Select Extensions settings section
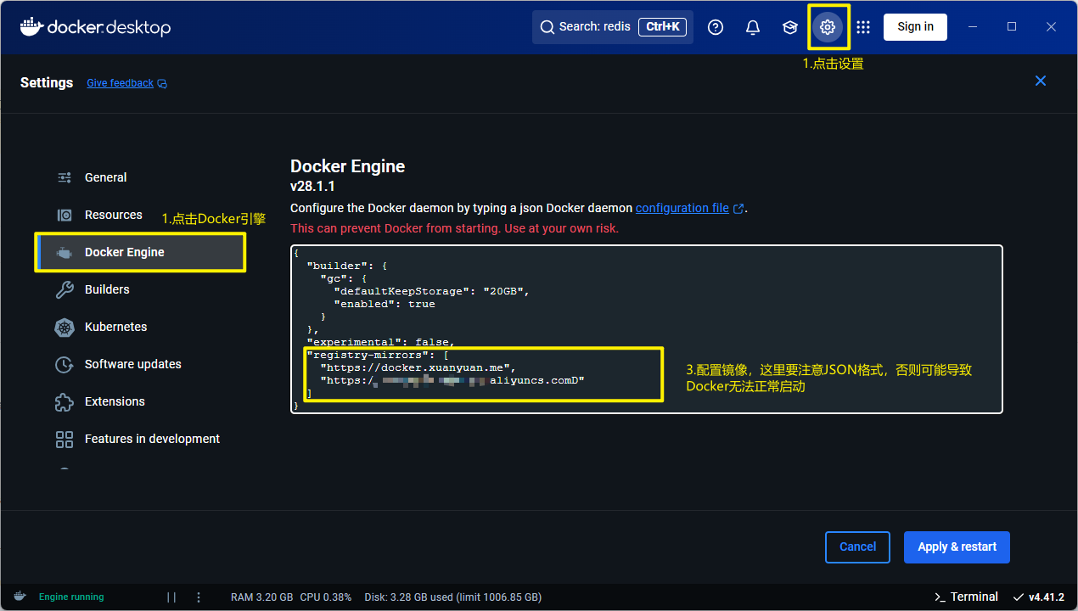Screen dimensions: 1078x611 click(x=141, y=401)
